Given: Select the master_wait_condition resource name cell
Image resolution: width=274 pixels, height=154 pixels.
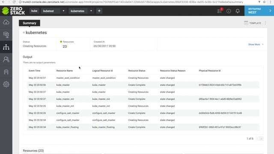Looking at the screenshot, I should click(x=68, y=78).
